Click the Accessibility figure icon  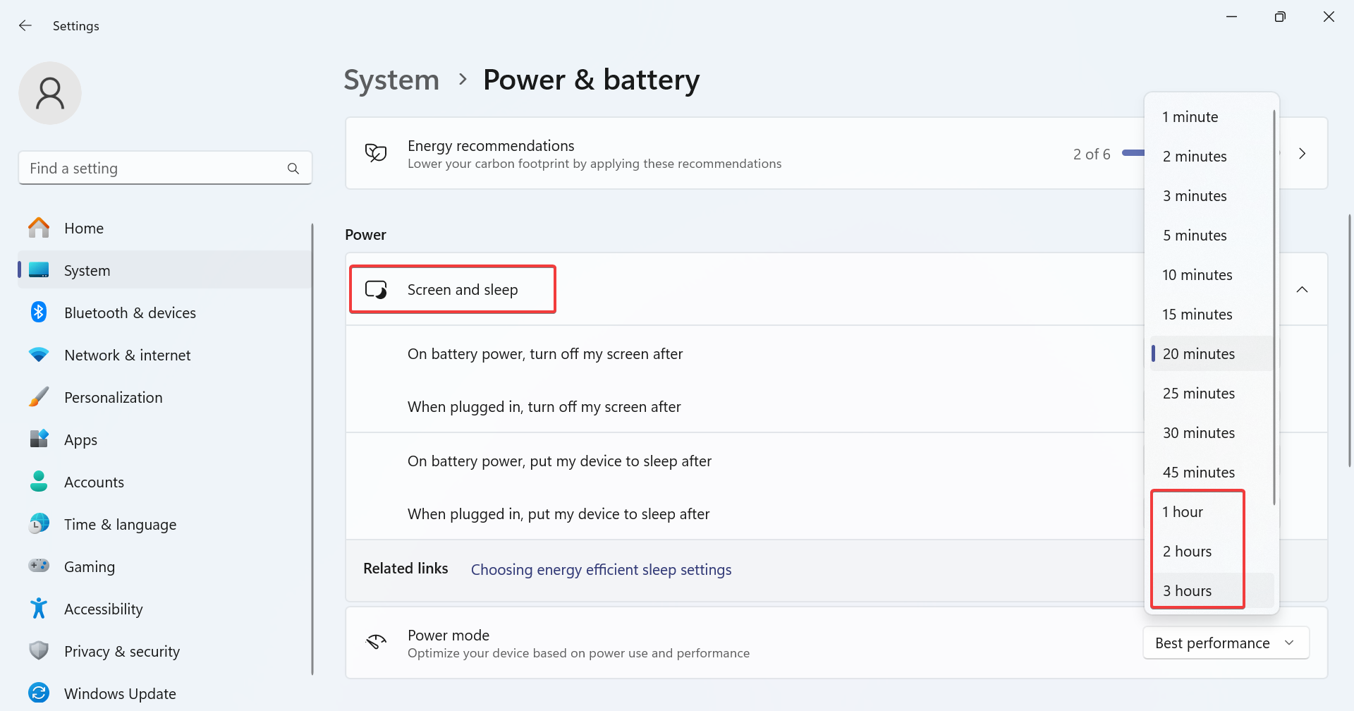[39, 609]
